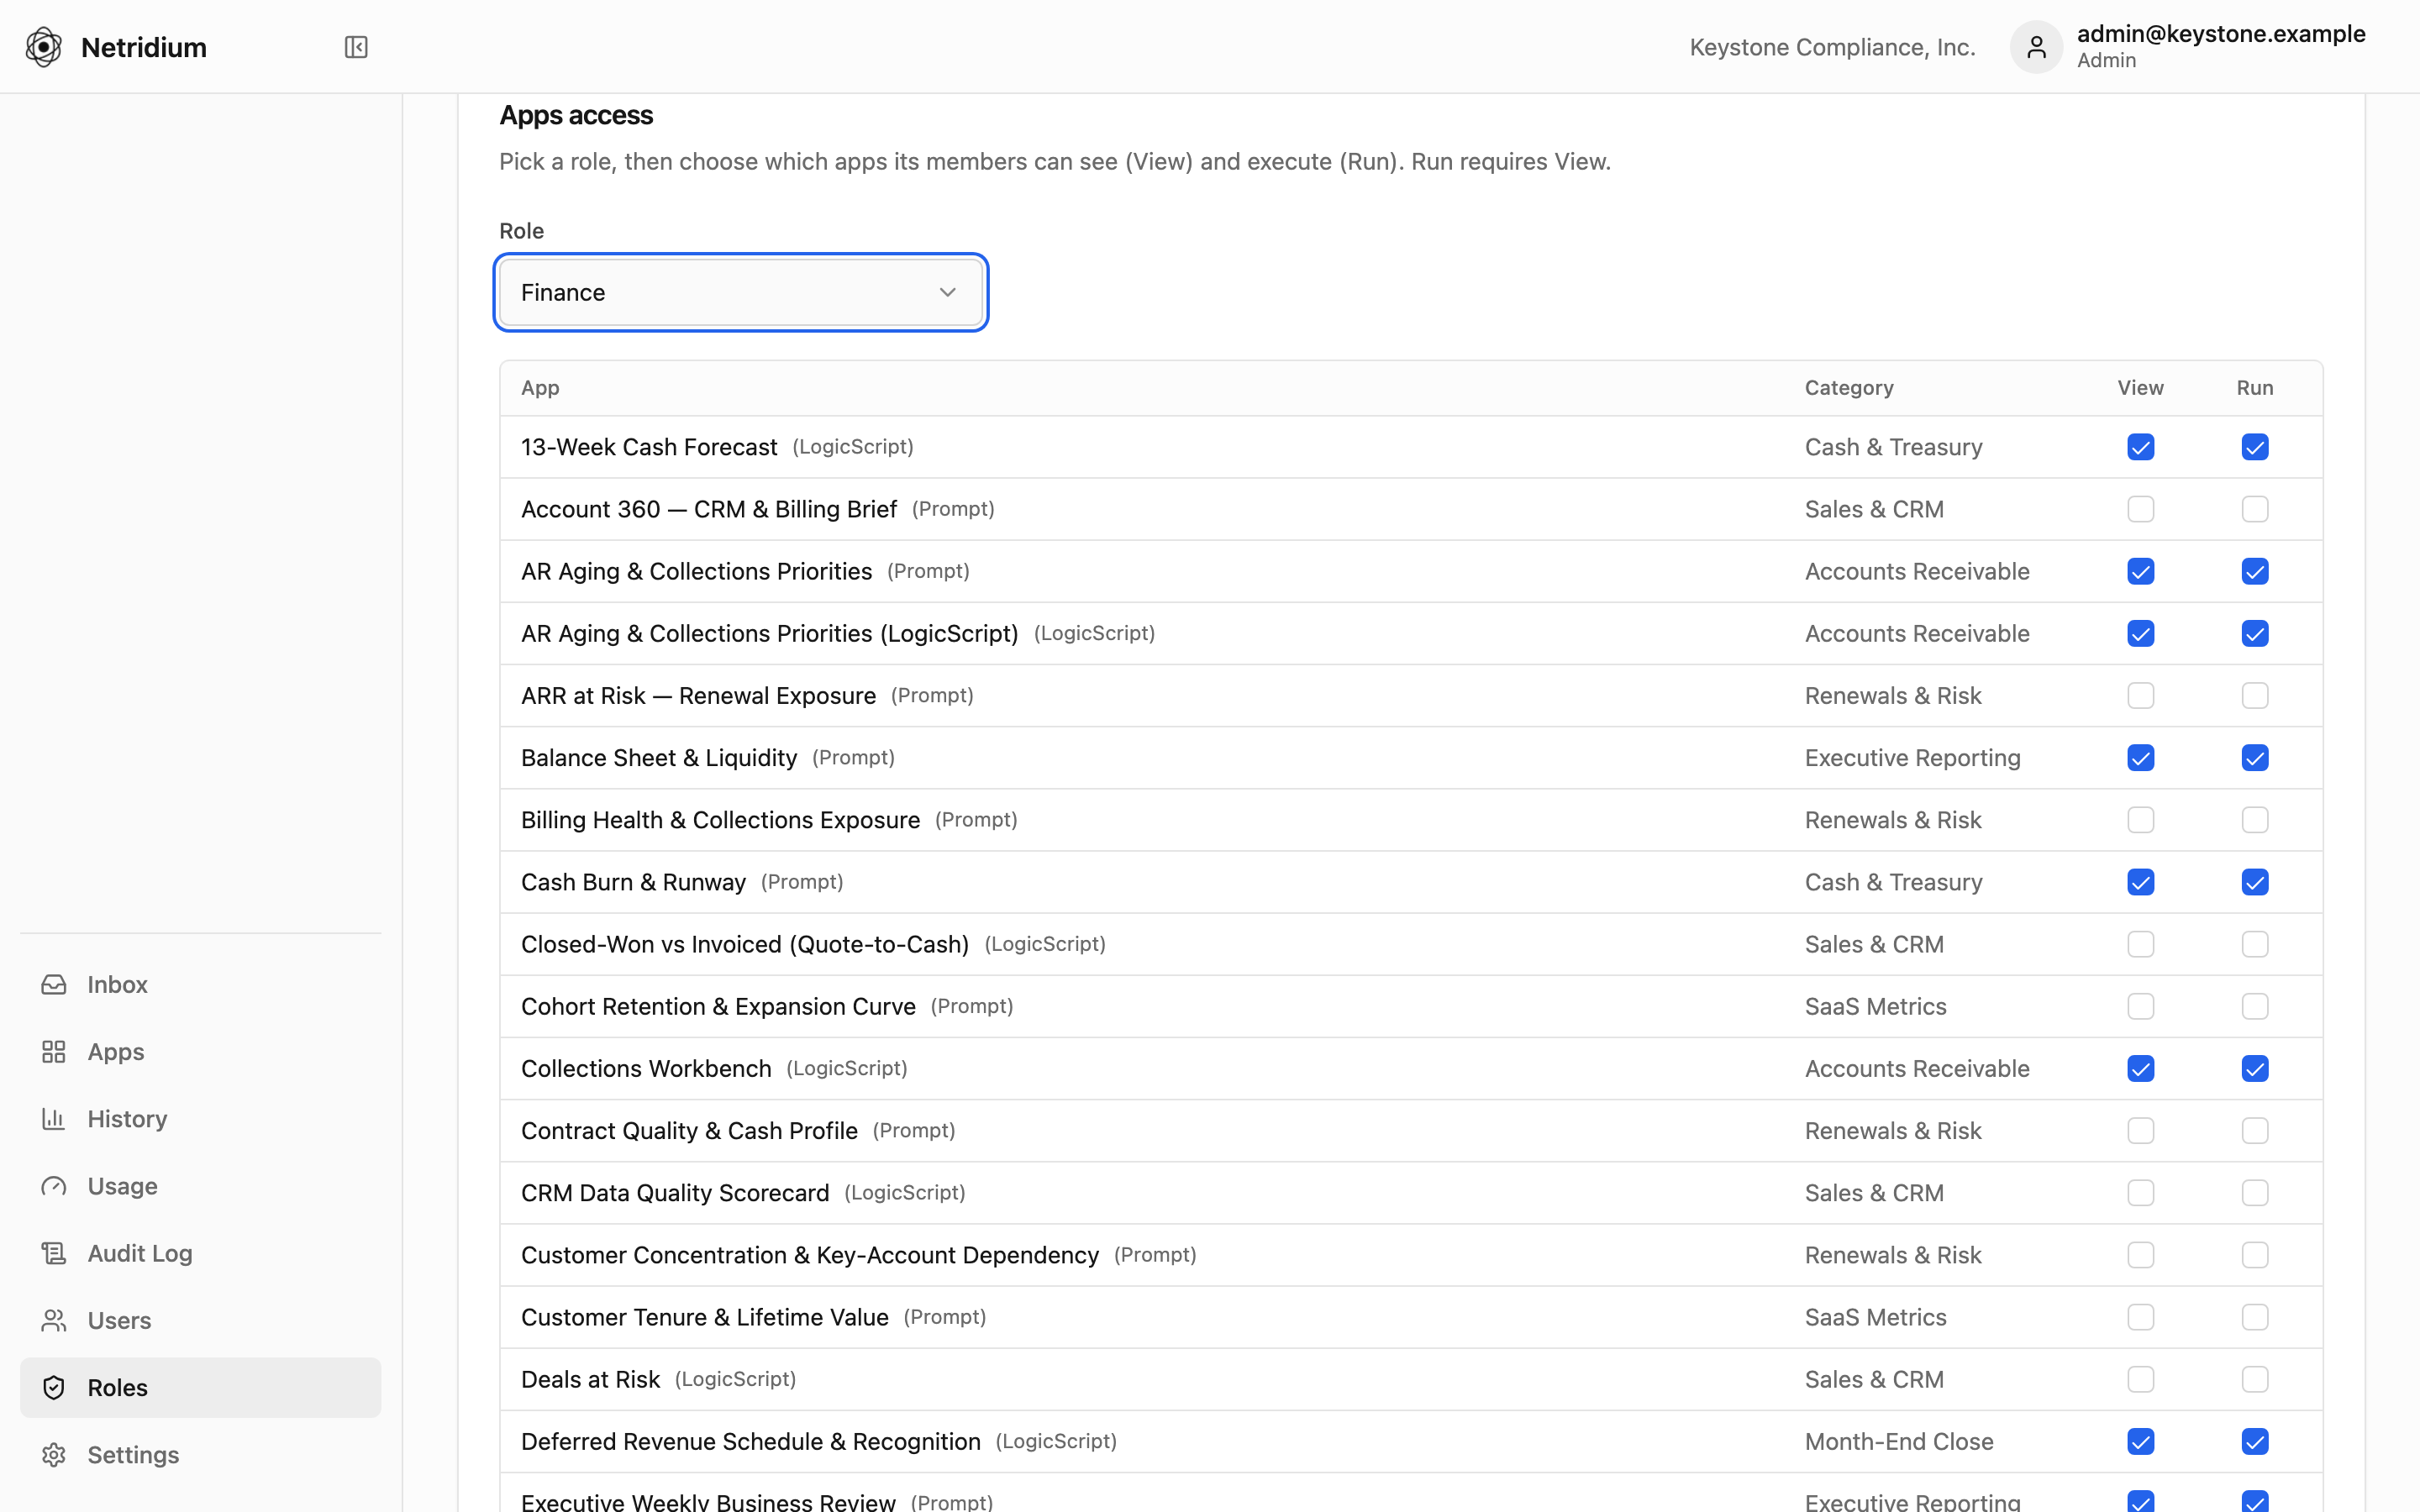This screenshot has height=1512, width=2420.
Task: Click the 'Apps access' section heading
Action: [576, 115]
